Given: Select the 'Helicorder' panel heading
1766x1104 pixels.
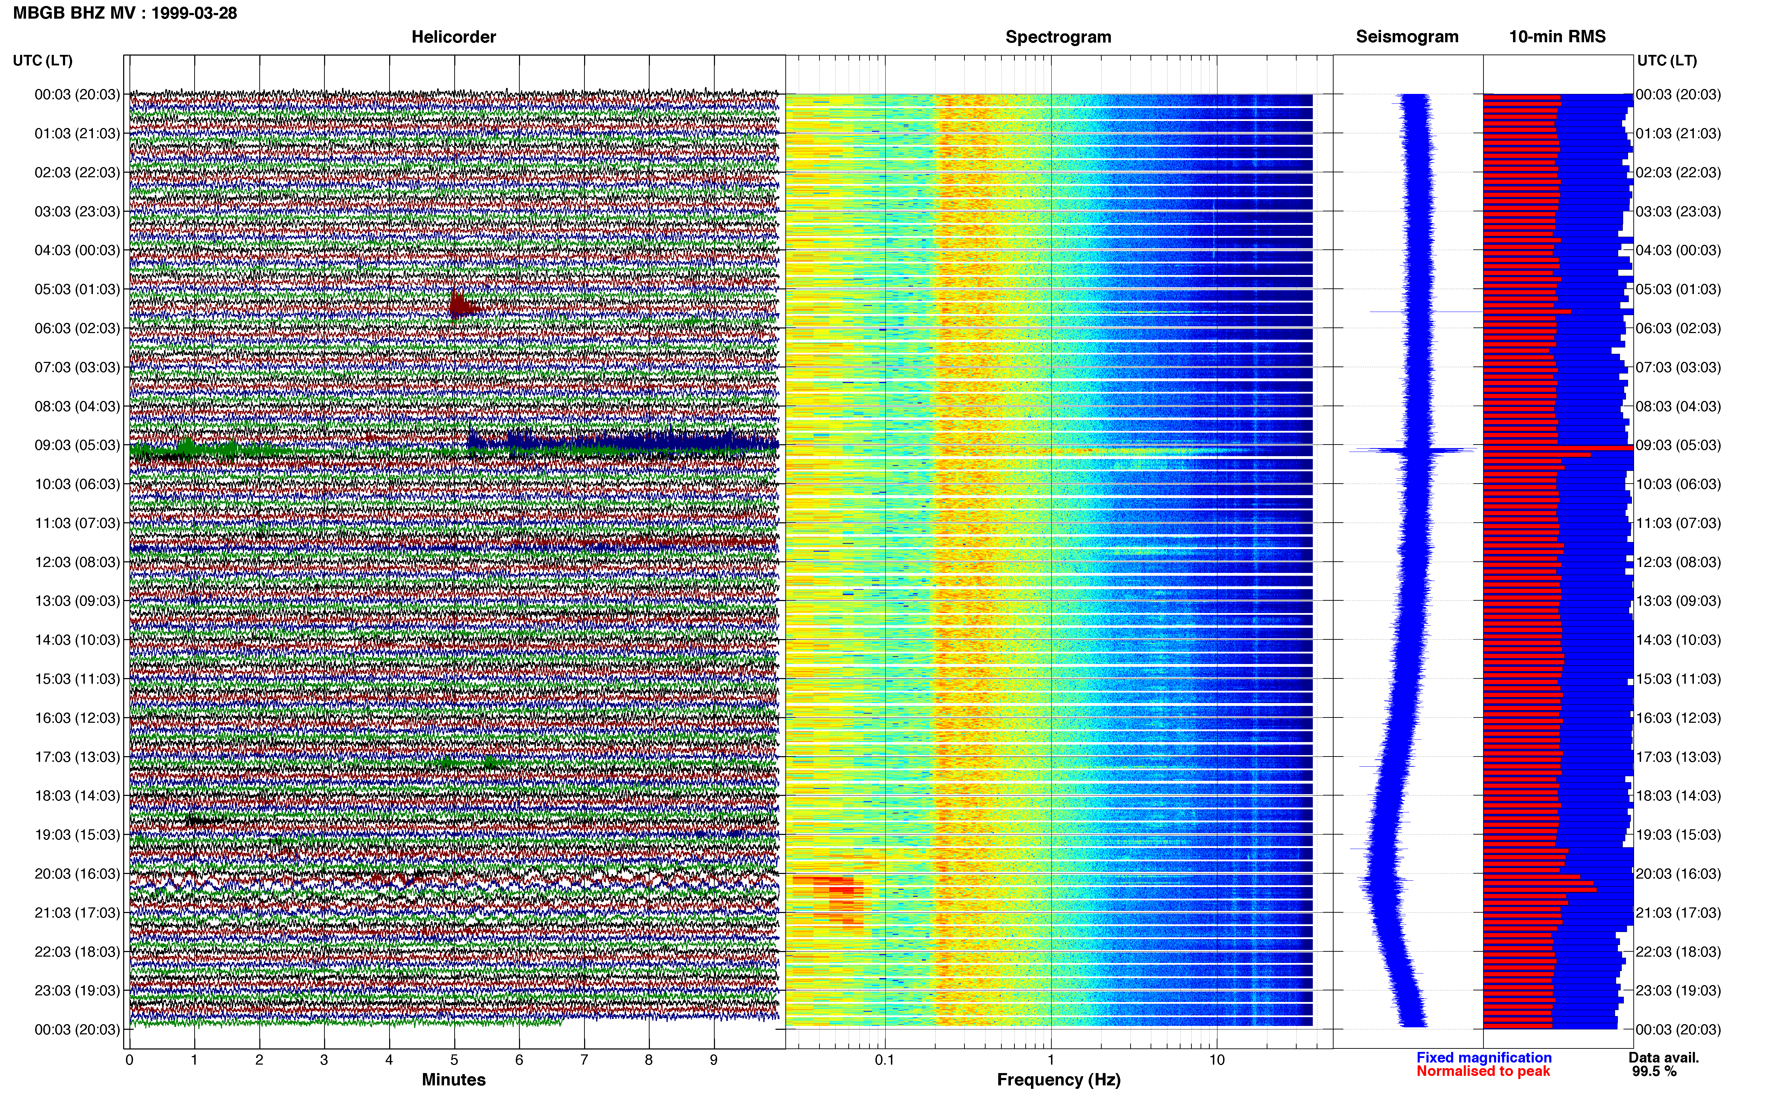Looking at the screenshot, I should [454, 37].
